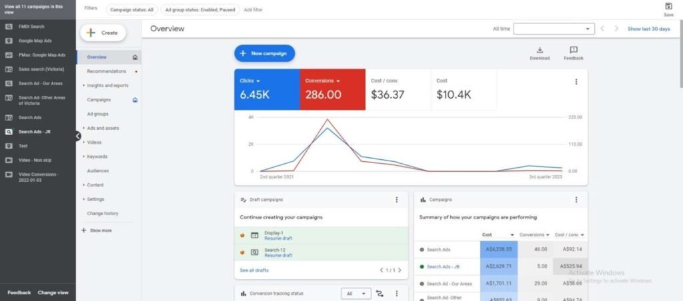683x301 pixels.
Task: Open the scorecard three-dot menu
Action: tap(576, 82)
